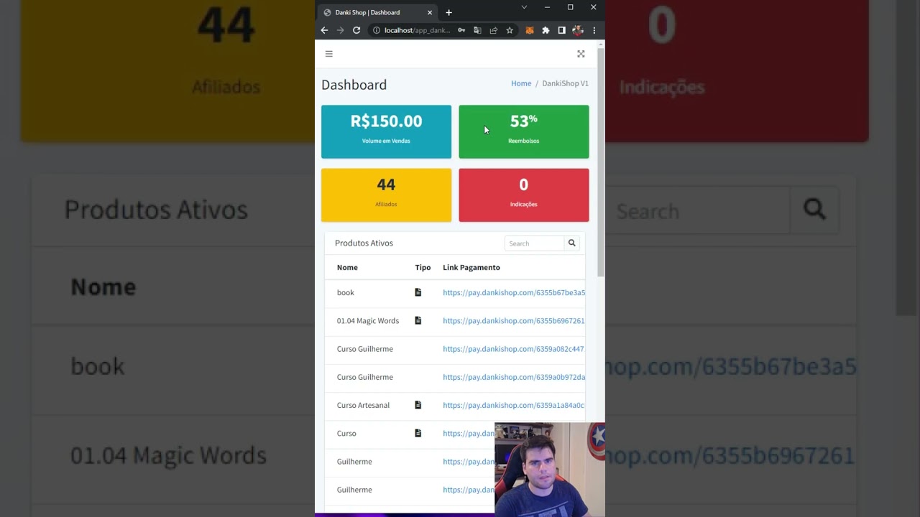This screenshot has width=920, height=517.
Task: Open the extensions puzzle piece menu
Action: pos(546,30)
